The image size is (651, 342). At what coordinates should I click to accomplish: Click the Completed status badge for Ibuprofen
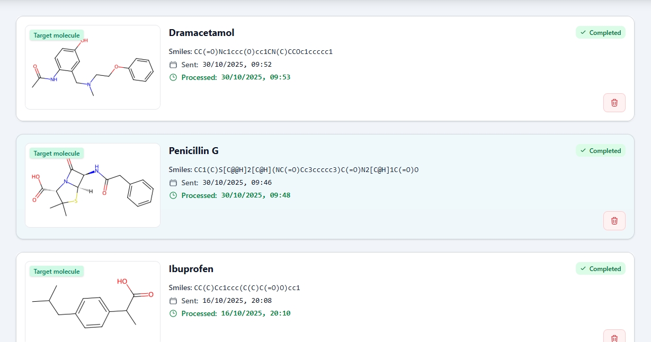[601, 269]
